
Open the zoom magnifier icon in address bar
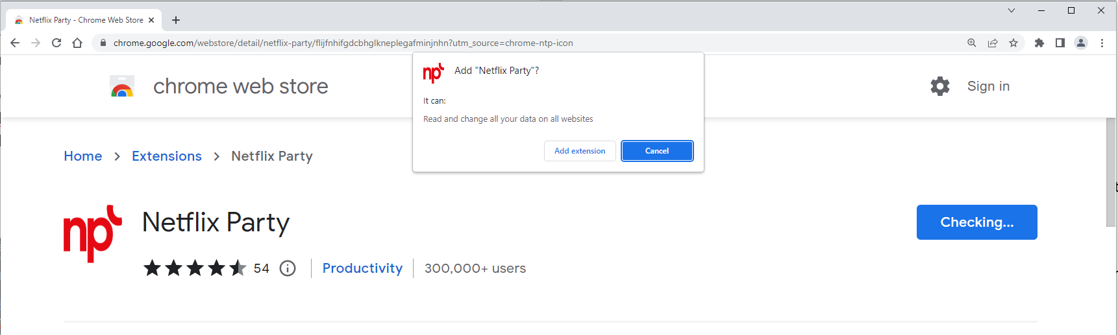pos(972,43)
